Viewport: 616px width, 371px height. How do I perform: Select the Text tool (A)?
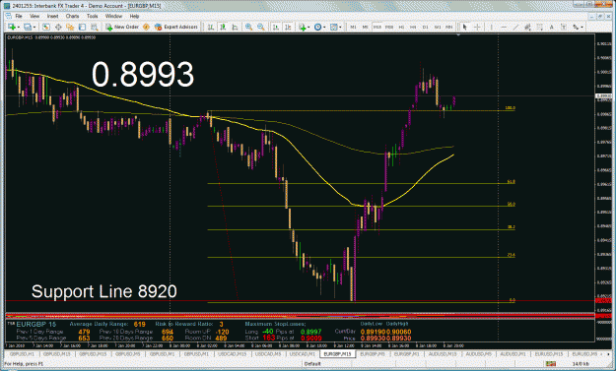click(x=552, y=27)
